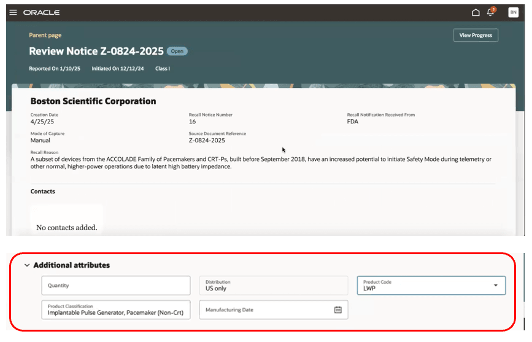Go to the home page icon
Image resolution: width=532 pixels, height=342 pixels.
(476, 12)
